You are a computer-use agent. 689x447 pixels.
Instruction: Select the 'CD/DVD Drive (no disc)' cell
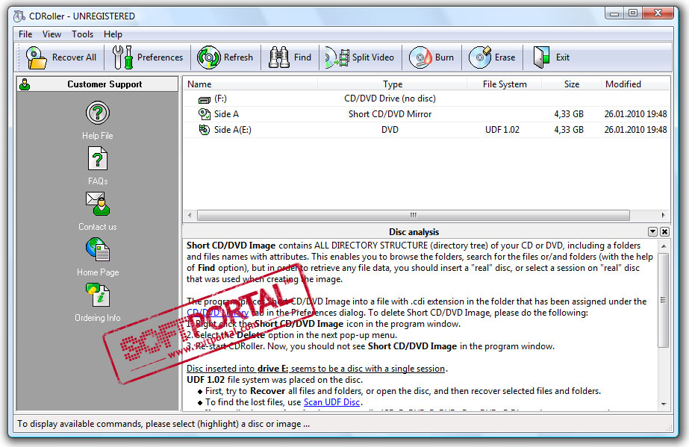(390, 99)
